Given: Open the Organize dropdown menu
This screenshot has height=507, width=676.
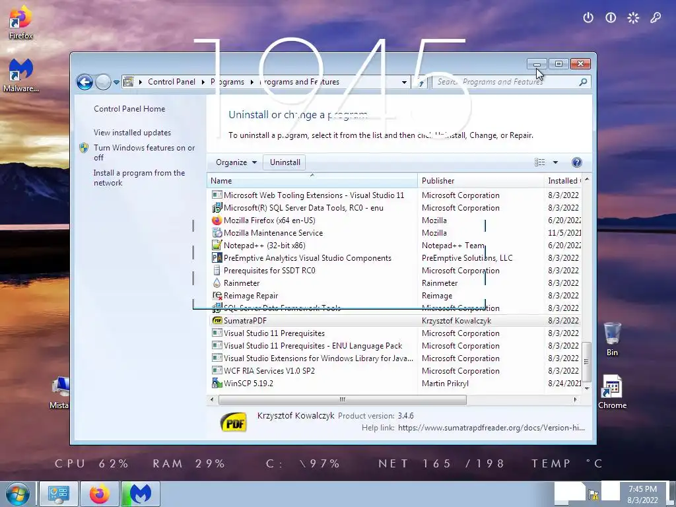Looking at the screenshot, I should point(236,162).
